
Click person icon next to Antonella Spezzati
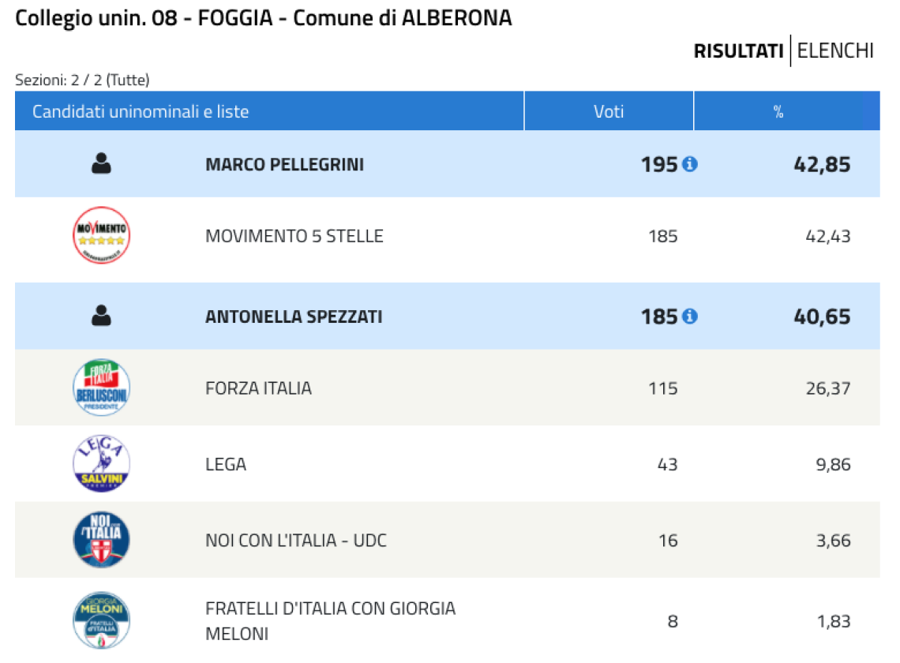(102, 316)
